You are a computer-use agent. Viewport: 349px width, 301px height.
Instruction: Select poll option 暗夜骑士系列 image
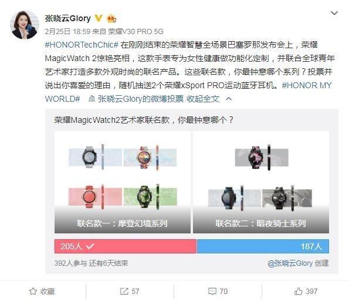tap(261, 182)
